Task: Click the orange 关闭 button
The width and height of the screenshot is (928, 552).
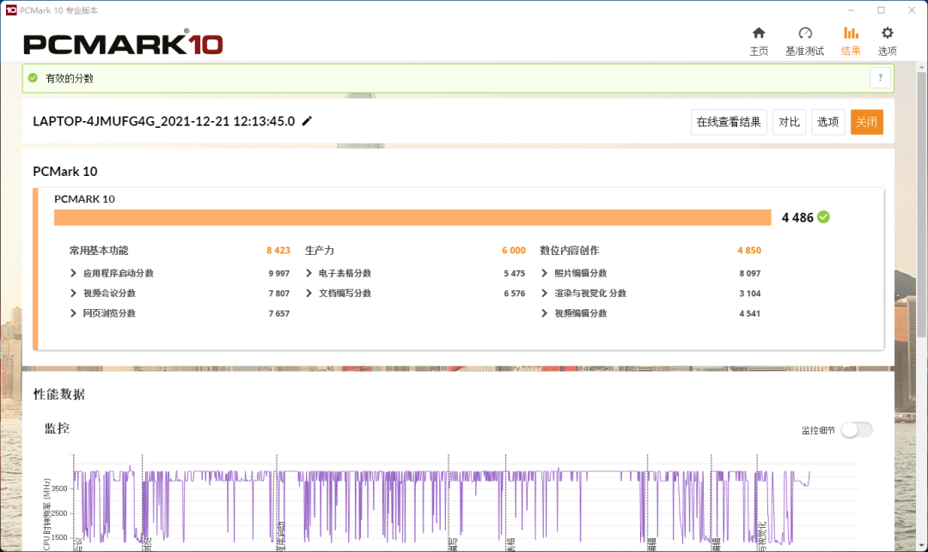Action: point(866,122)
